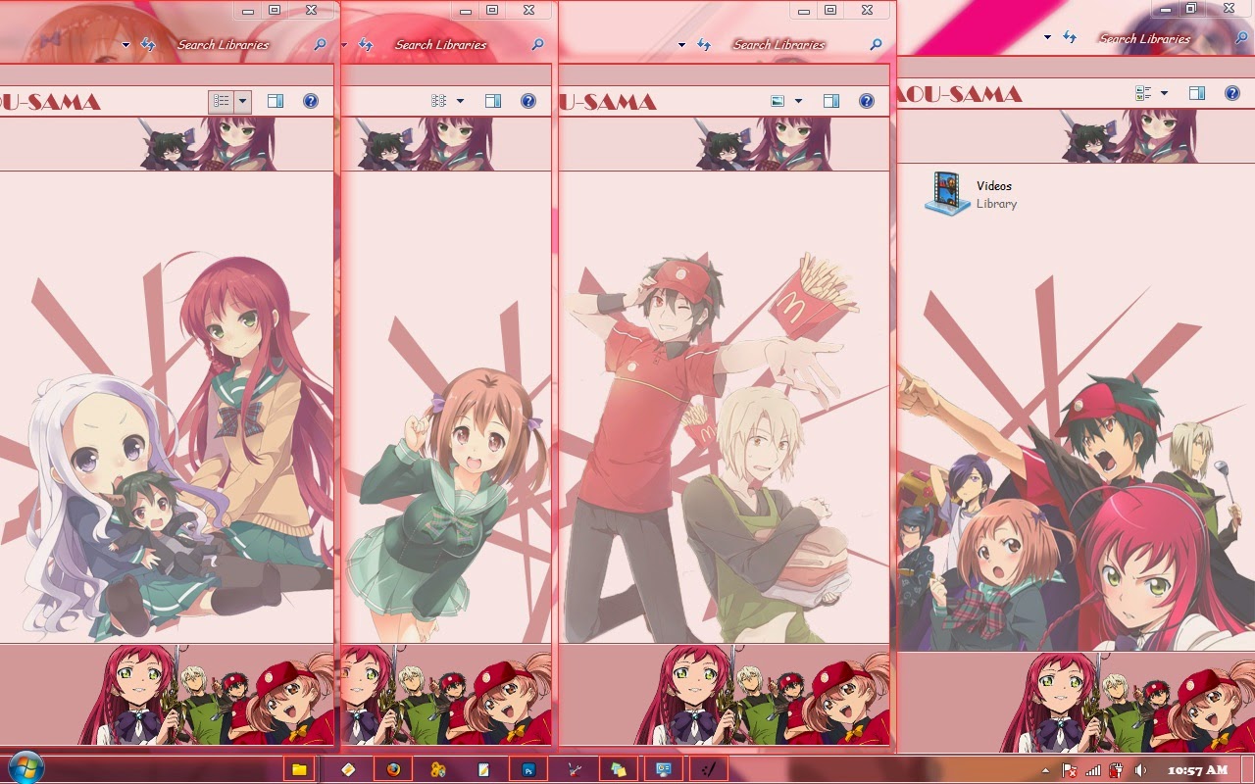Screen dimensions: 1255x784
Task: Open Help in the rightmost window
Action: tap(1232, 93)
